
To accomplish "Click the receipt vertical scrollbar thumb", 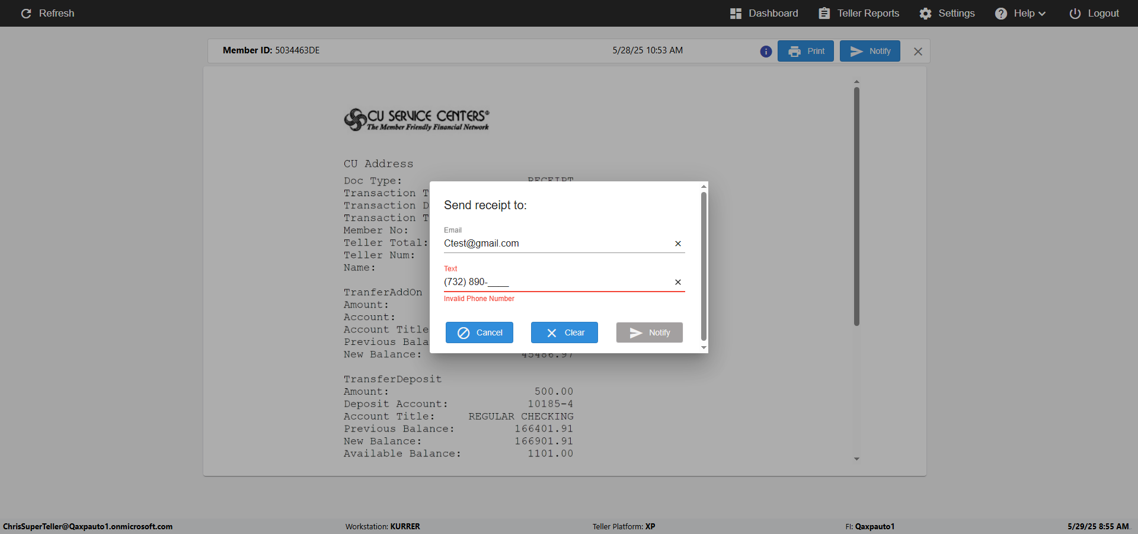I will pyautogui.click(x=856, y=206).
